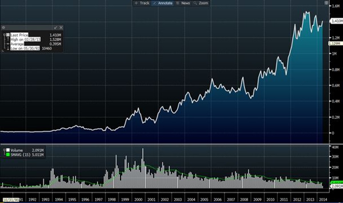Toggle the Last Price white series swatch

point(8,35)
